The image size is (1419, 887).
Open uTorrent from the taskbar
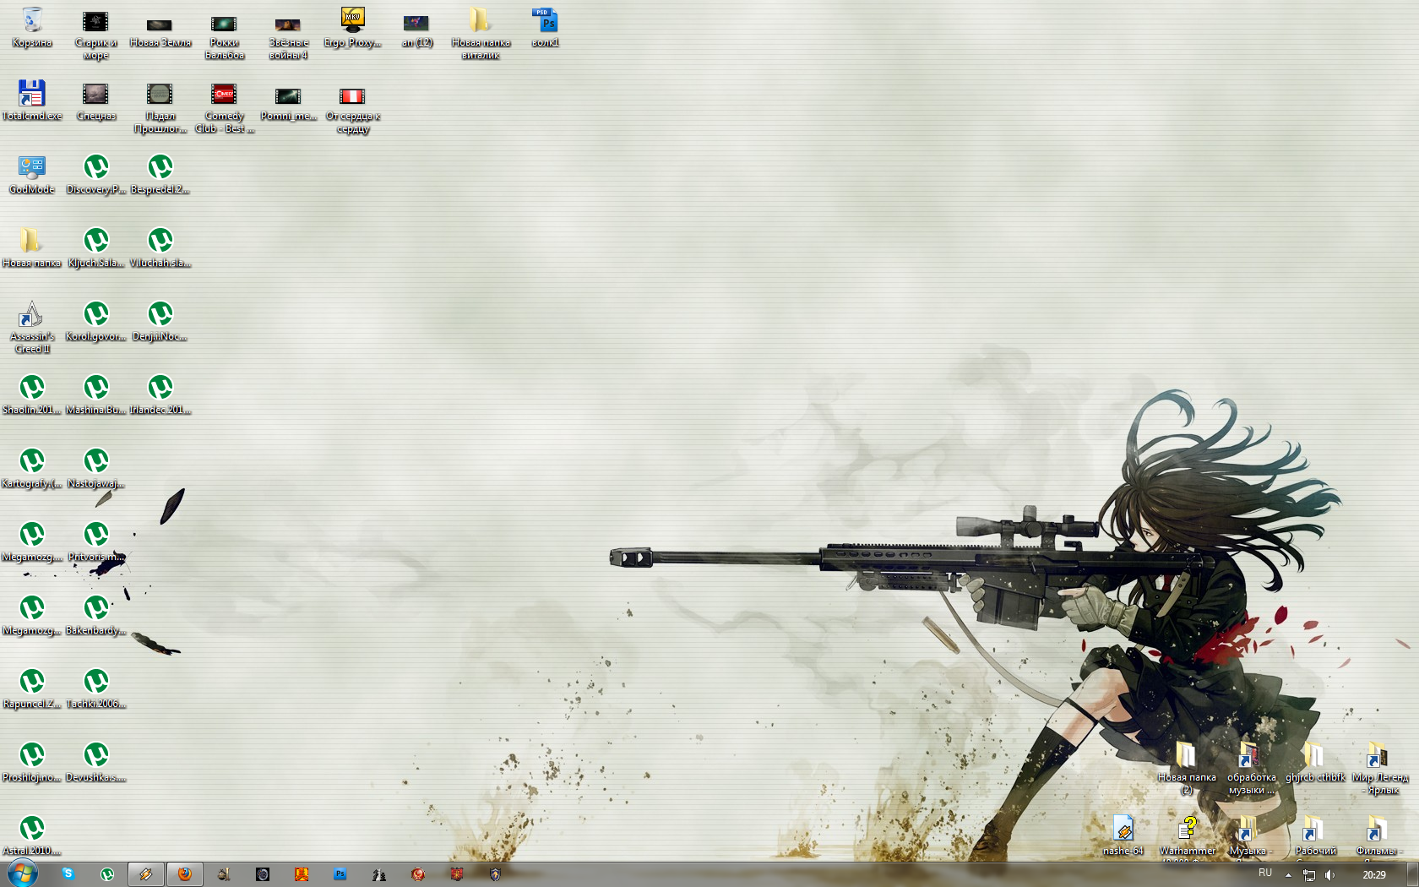click(x=107, y=874)
